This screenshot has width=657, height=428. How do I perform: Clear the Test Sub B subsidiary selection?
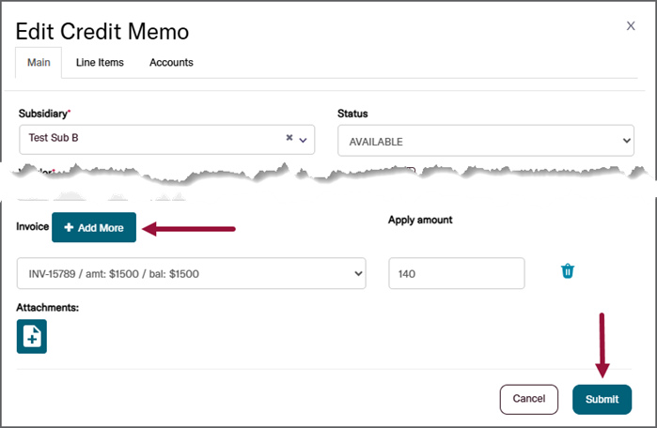pos(289,138)
